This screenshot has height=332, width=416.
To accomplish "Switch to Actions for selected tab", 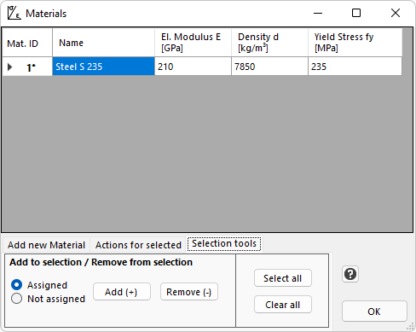I will (138, 245).
